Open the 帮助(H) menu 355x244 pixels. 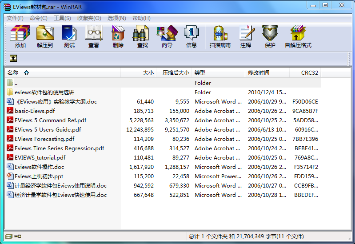[141, 18]
